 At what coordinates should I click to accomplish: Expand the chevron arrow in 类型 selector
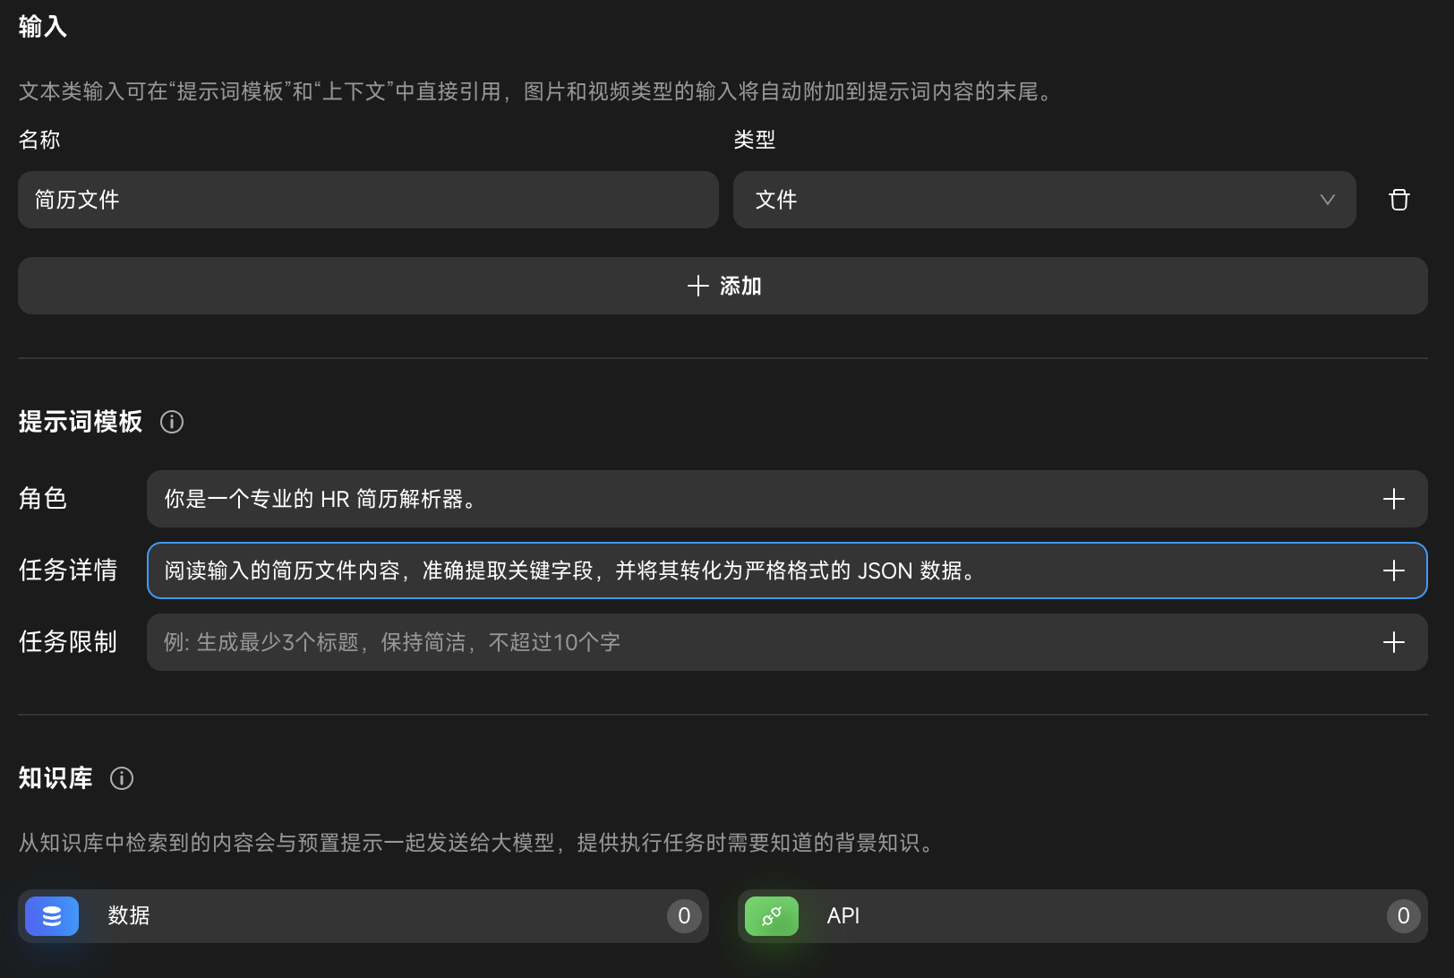pos(1327,200)
